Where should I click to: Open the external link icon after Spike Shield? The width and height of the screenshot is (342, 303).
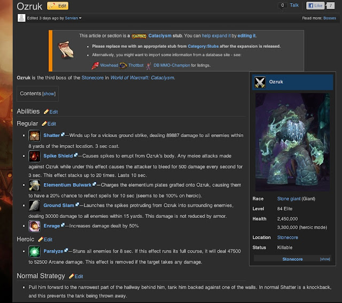(76, 155)
